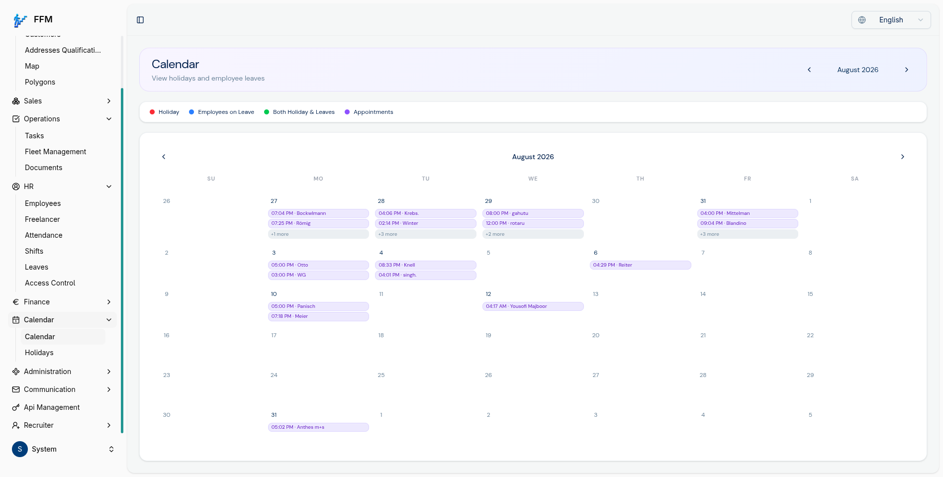Open the System account switcher chevrons
The height and width of the screenshot is (477, 943).
(111, 449)
